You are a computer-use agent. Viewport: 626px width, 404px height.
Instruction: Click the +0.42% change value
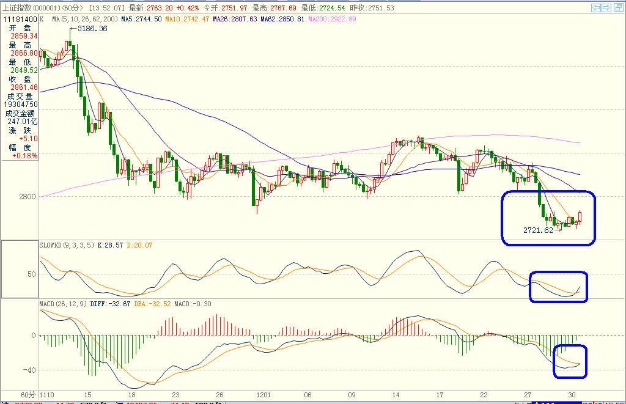click(188, 7)
